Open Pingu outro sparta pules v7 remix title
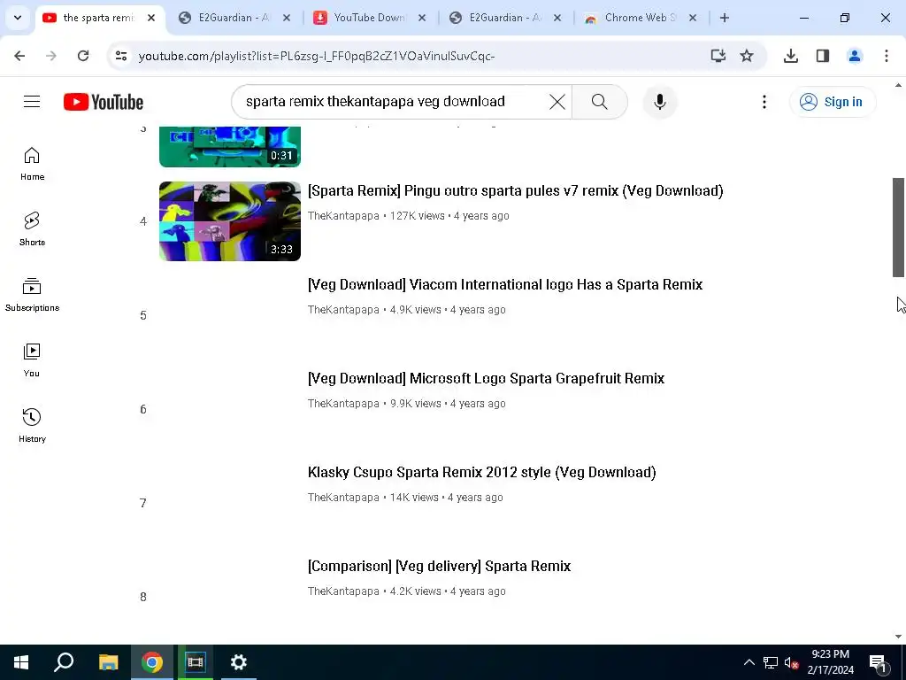 (x=516, y=191)
